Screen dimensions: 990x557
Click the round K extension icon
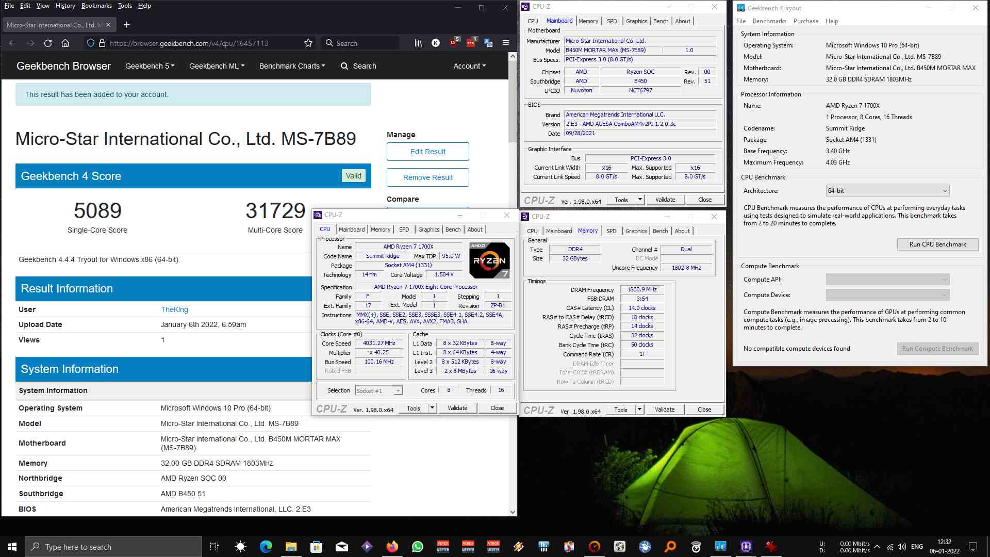[x=436, y=43]
